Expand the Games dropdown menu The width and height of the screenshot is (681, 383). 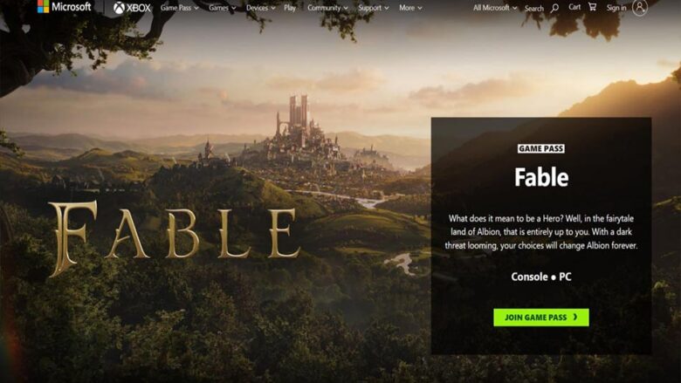point(223,8)
